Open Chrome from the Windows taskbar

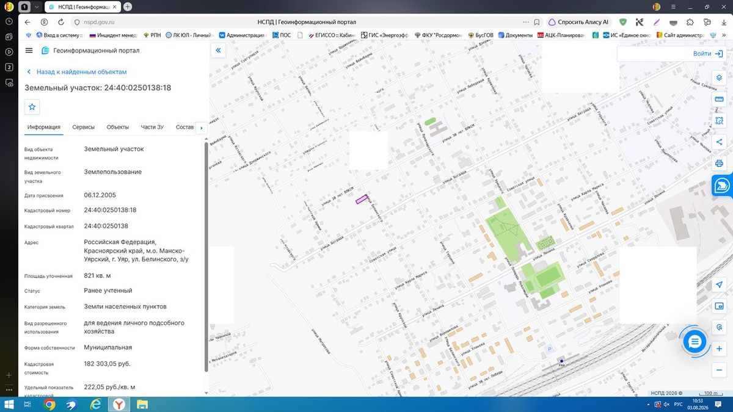click(x=49, y=405)
